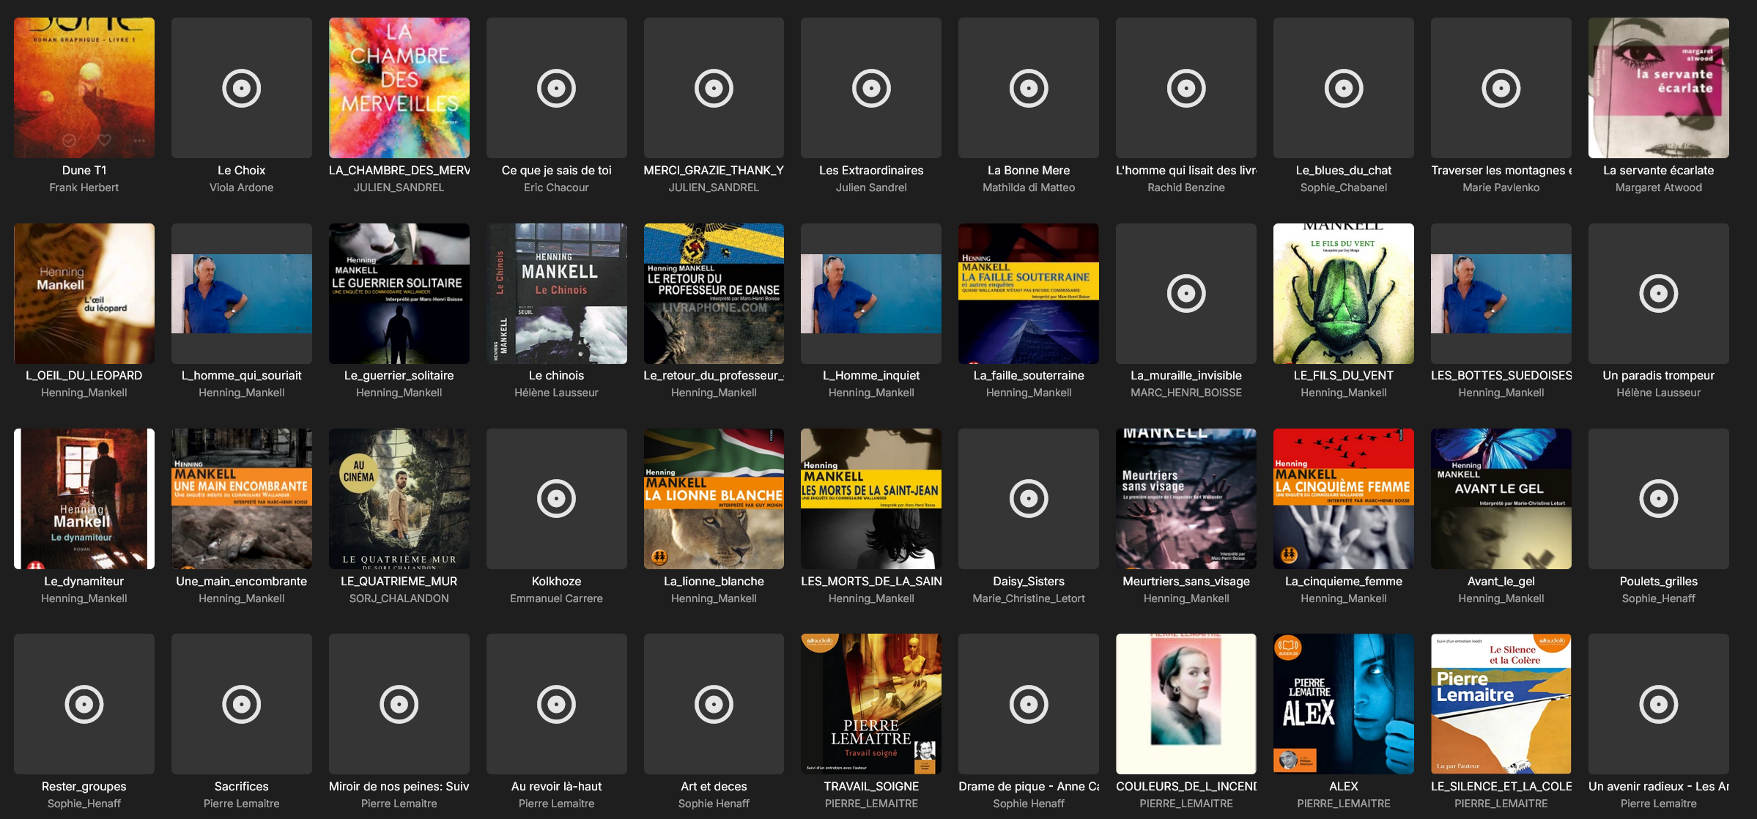Open the LA_CHAMBRE_DES_MERVEILLES colorful cover
1757x819 pixels.
click(x=399, y=88)
